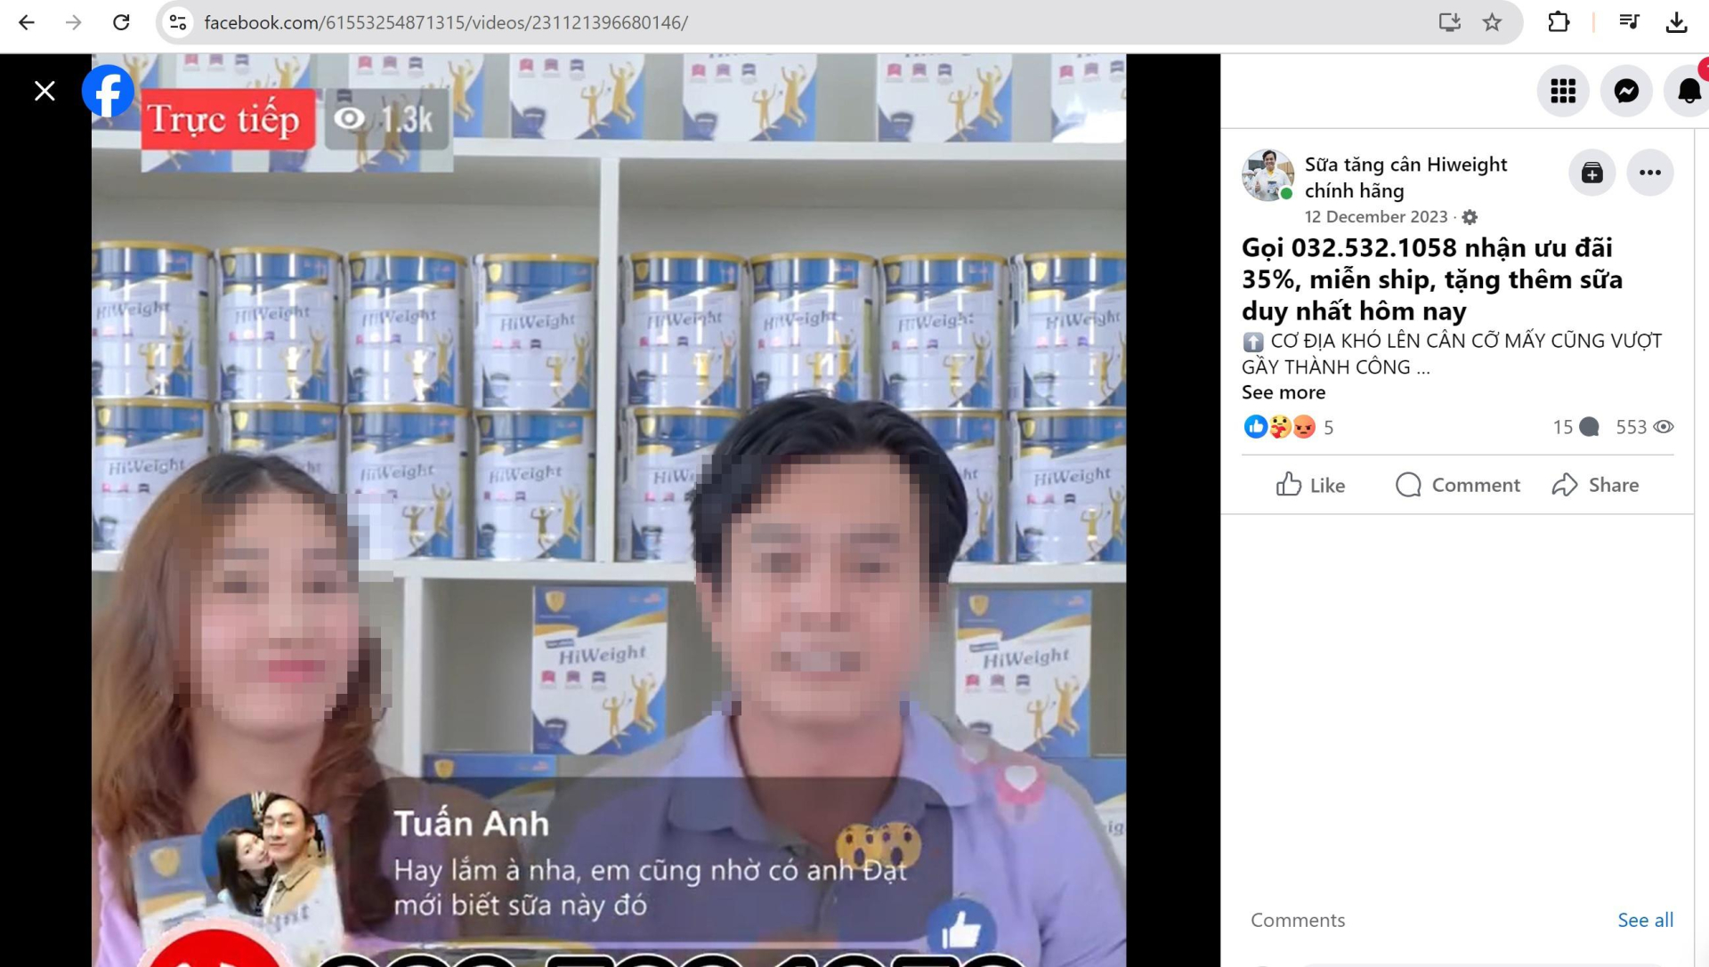Select the angry reaction icon under the post
The image size is (1709, 967).
click(x=1304, y=428)
